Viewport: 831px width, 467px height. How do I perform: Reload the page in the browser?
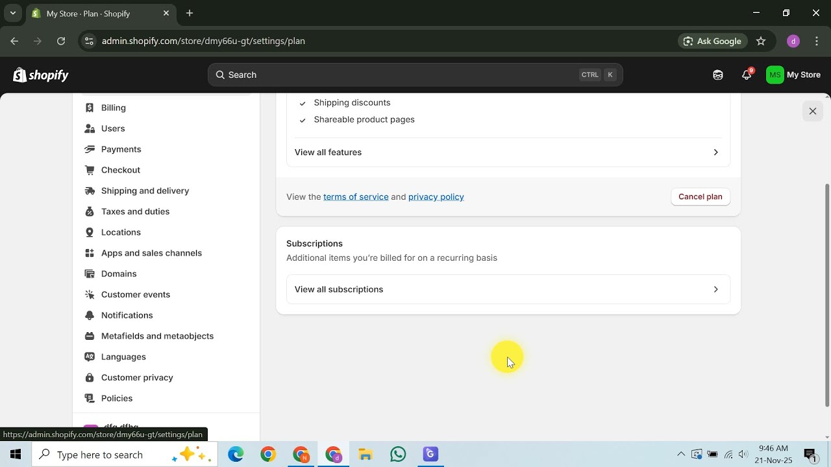click(61, 41)
